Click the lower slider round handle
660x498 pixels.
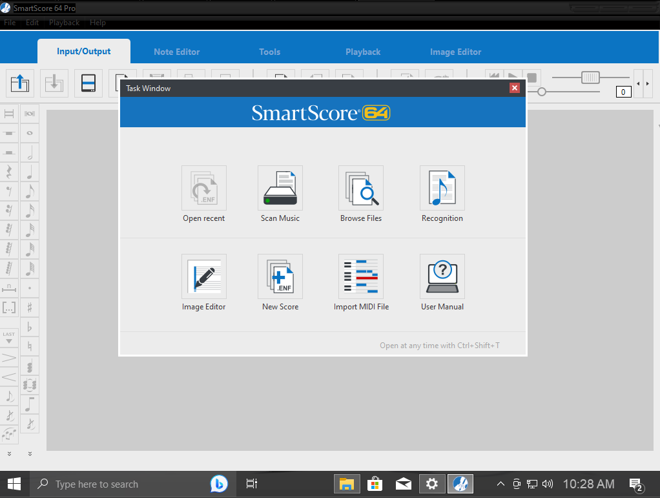click(x=542, y=91)
